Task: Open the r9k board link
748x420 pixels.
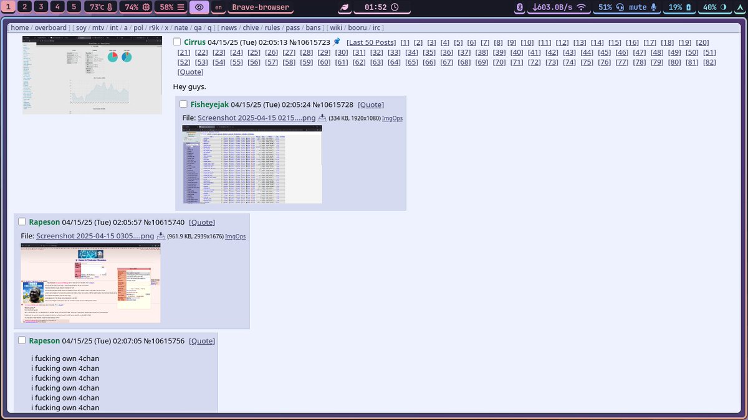Action: 154,28
